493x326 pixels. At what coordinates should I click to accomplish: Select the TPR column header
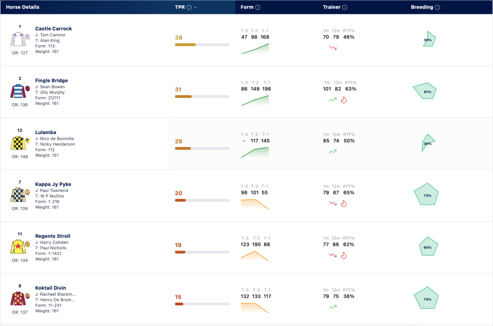tap(180, 7)
